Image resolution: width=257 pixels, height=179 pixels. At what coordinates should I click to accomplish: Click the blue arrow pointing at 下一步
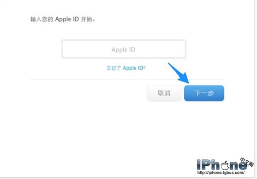[x=179, y=73]
